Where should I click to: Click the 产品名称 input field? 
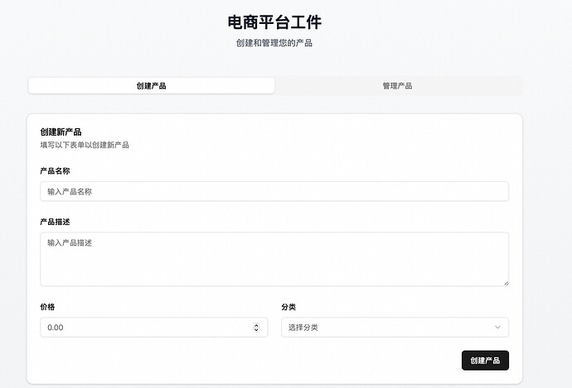click(x=274, y=191)
